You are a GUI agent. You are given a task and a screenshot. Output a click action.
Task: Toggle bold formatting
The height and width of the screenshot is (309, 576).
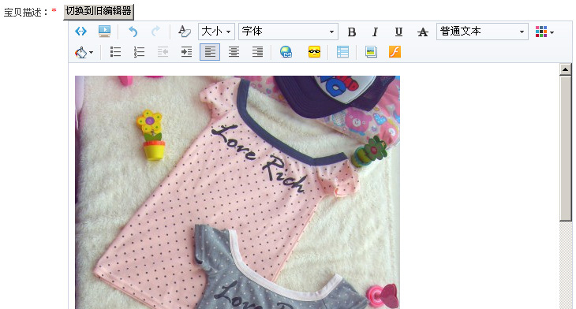352,32
